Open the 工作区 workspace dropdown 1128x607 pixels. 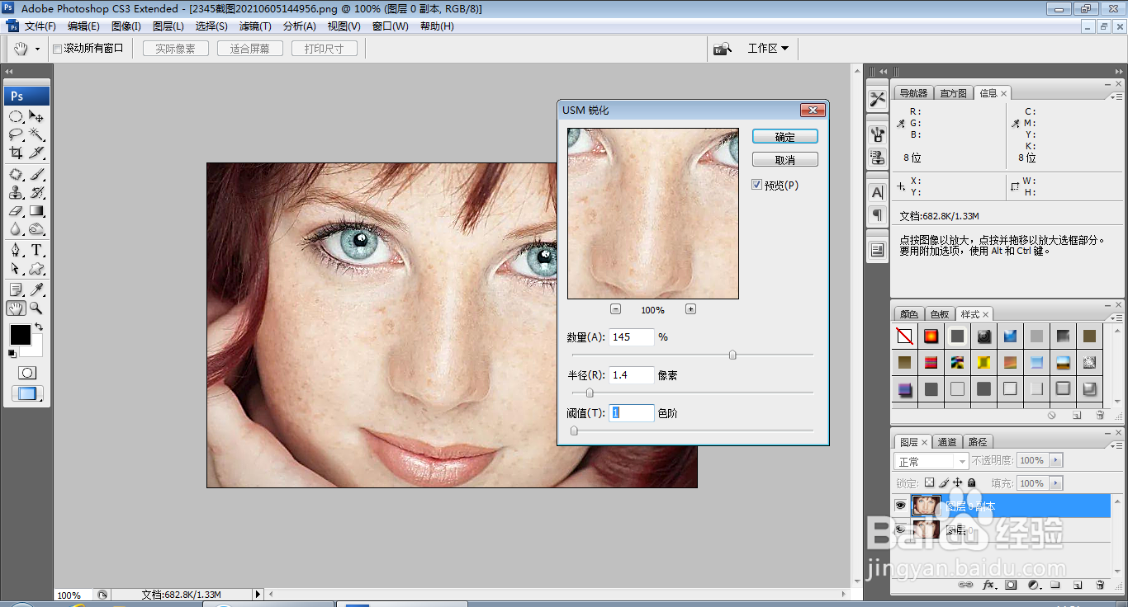point(768,49)
